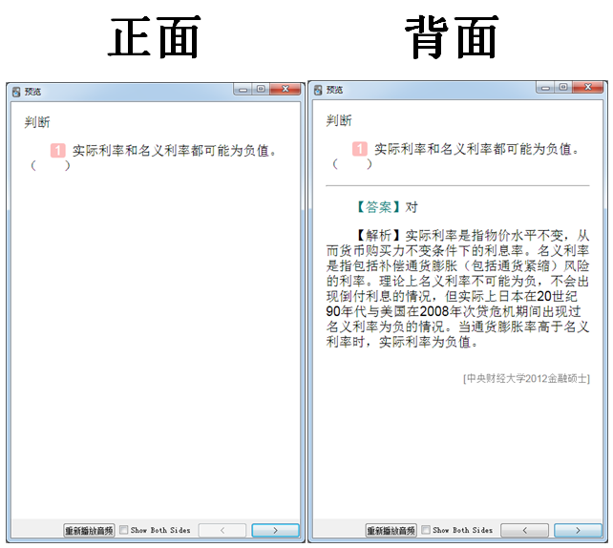Click the disabled previous arrow in the left window
The width and height of the screenshot is (613, 548).
(x=222, y=531)
